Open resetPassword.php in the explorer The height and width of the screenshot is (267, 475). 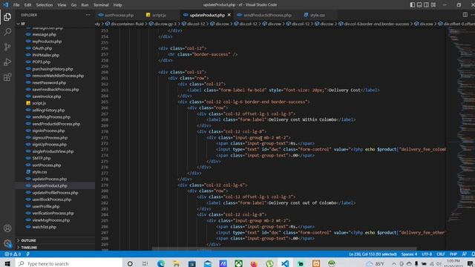(x=49, y=82)
